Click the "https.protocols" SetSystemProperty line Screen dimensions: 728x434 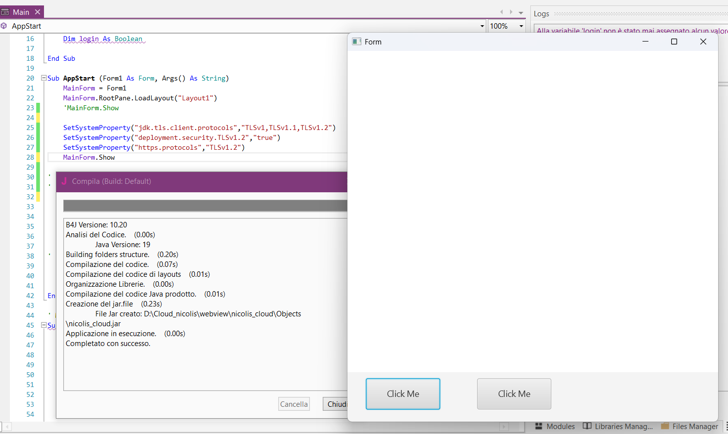(154, 148)
